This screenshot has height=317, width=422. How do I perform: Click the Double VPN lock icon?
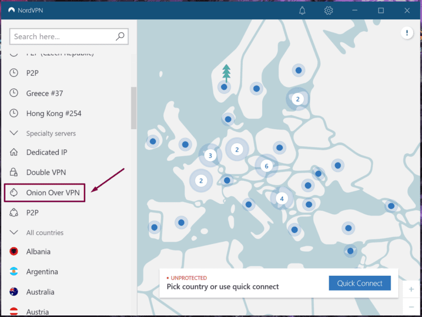14,173
